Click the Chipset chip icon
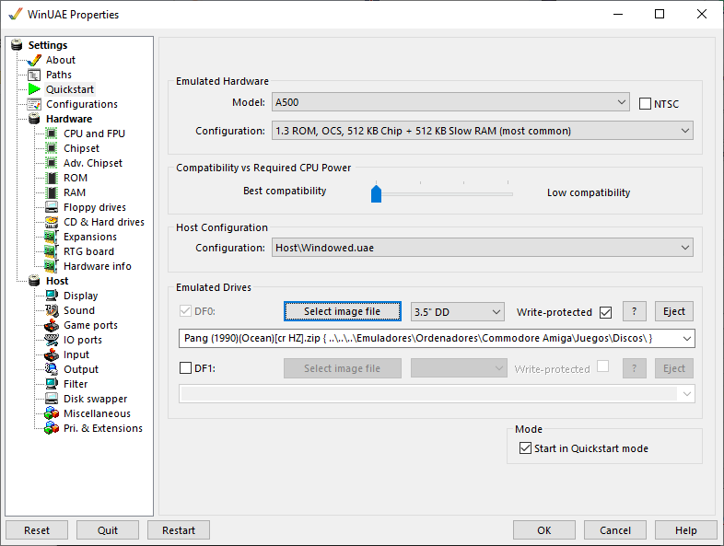Screen dimensions: 724x546 52,148
